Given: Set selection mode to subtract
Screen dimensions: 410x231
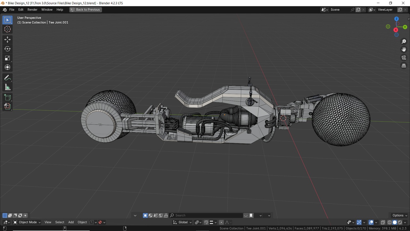Looking at the screenshot, I should tap(15, 216).
